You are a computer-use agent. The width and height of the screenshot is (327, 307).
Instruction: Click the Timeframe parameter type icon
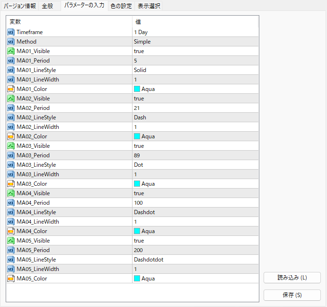(x=11, y=32)
